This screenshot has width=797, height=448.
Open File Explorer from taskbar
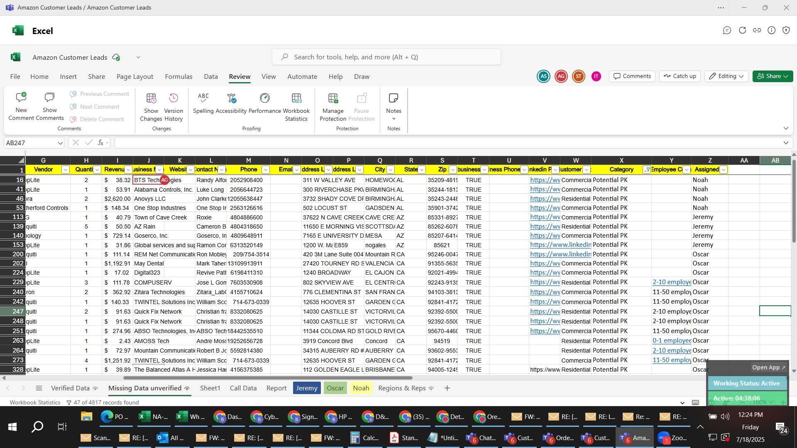tap(86, 416)
